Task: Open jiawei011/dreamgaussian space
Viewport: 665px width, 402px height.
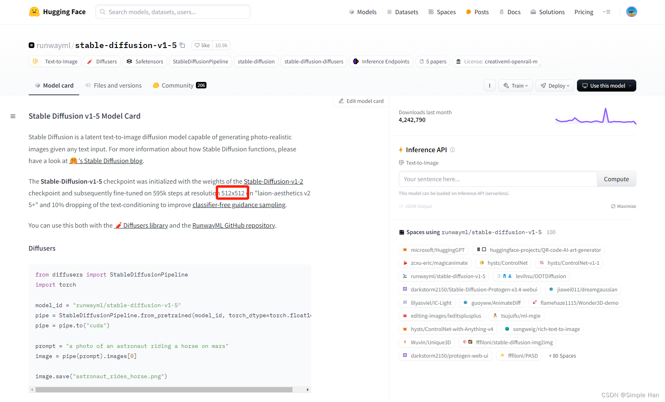Action: (x=583, y=289)
